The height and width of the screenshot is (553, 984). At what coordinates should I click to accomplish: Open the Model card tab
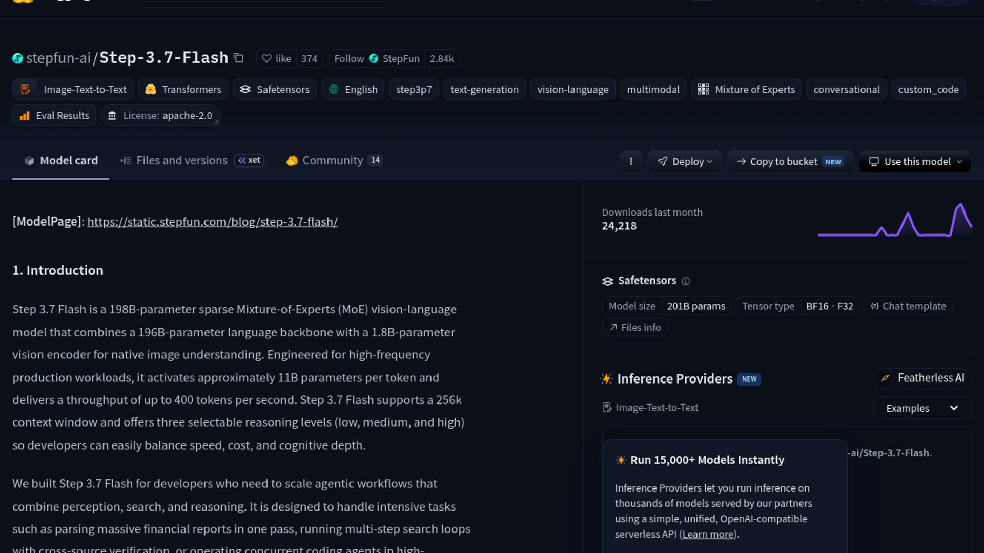pos(60,161)
